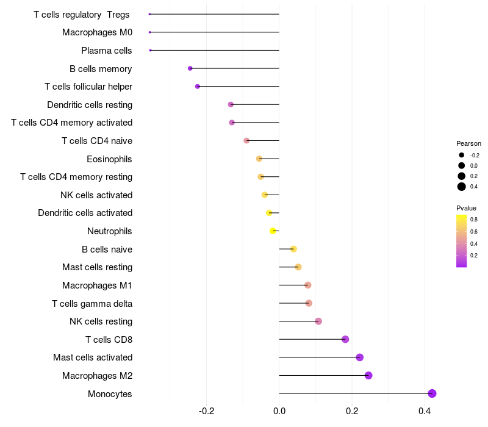
Task: Select the T cells CD8 data point
Action: click(x=345, y=339)
